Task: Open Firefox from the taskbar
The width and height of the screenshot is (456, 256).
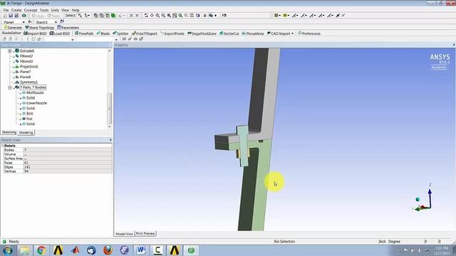Action: pyautogui.click(x=108, y=250)
